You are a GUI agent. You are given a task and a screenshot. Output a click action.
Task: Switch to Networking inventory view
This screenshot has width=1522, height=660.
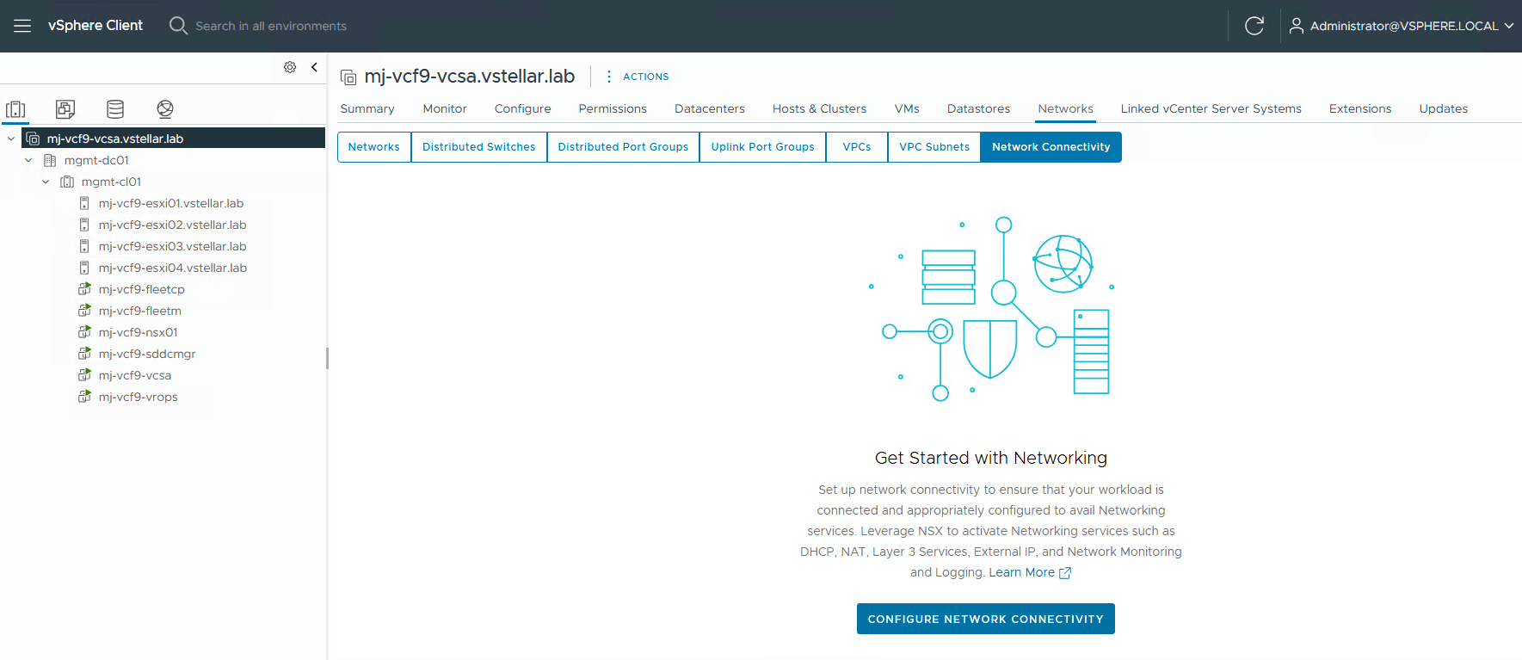pyautogui.click(x=165, y=109)
